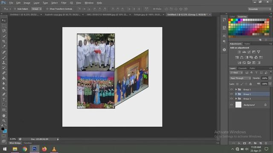This screenshot has height=153, width=273.
Task: Open the Window menu
Action: tap(89, 3)
